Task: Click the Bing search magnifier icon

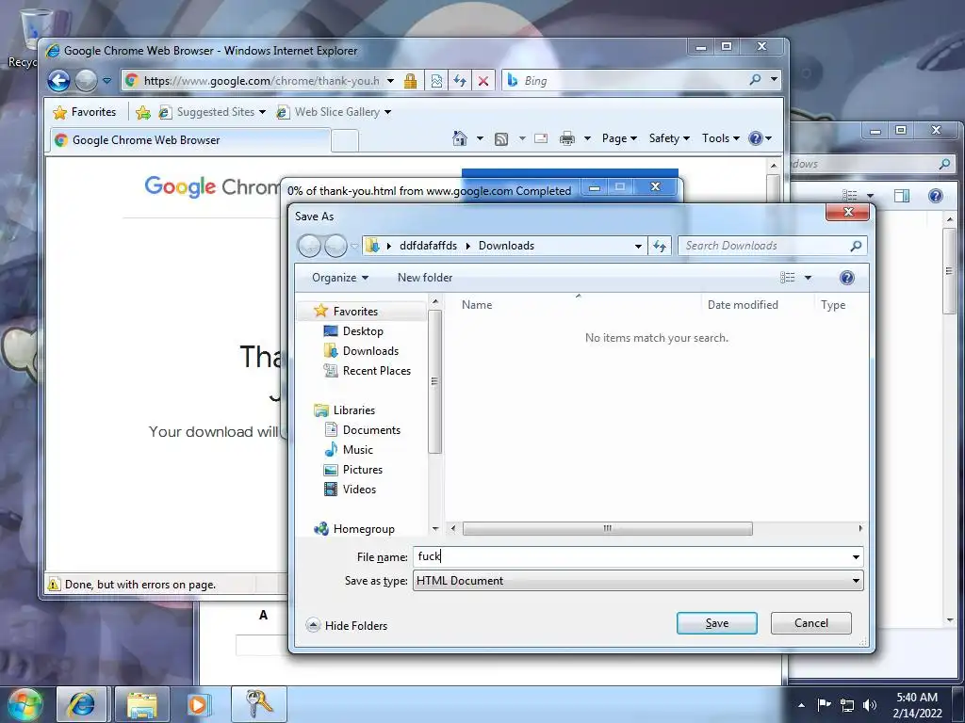Action: (755, 80)
